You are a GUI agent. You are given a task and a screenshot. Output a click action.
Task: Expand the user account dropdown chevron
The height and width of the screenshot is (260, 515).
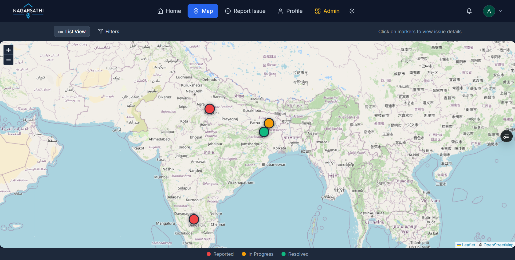coord(501,11)
